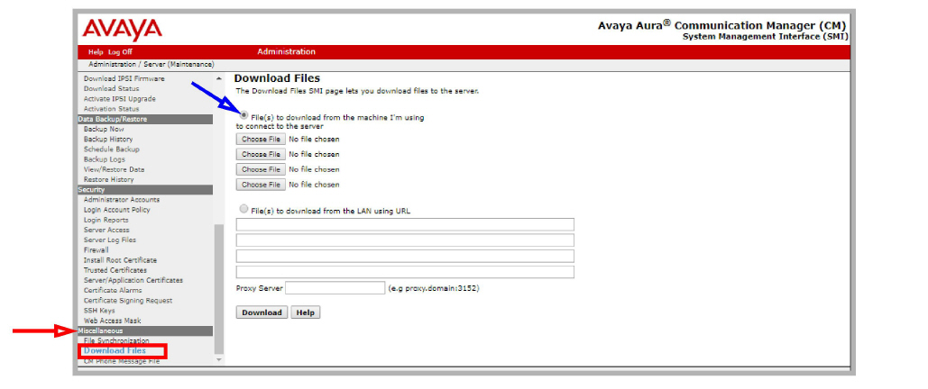Screen dimensions: 928x389
Task: Open File Synchronization
Action: [116, 341]
